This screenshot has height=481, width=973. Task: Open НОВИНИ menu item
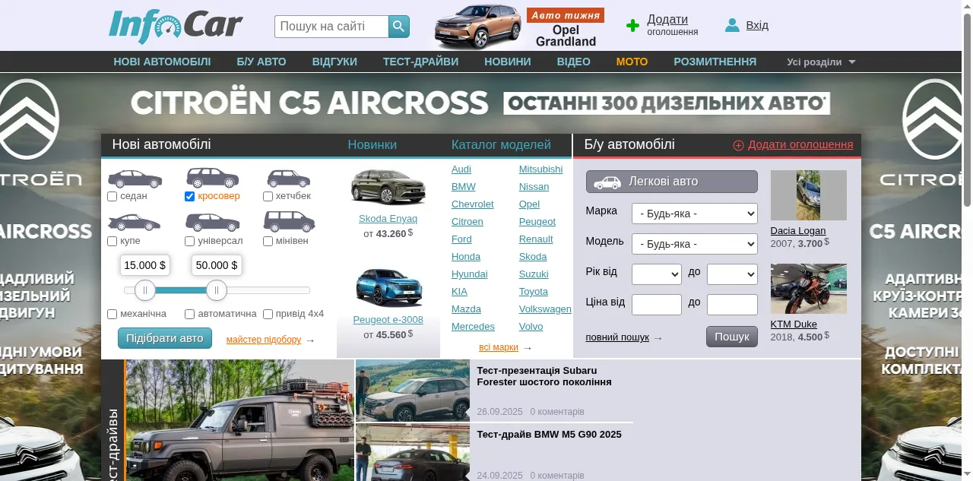pos(508,62)
